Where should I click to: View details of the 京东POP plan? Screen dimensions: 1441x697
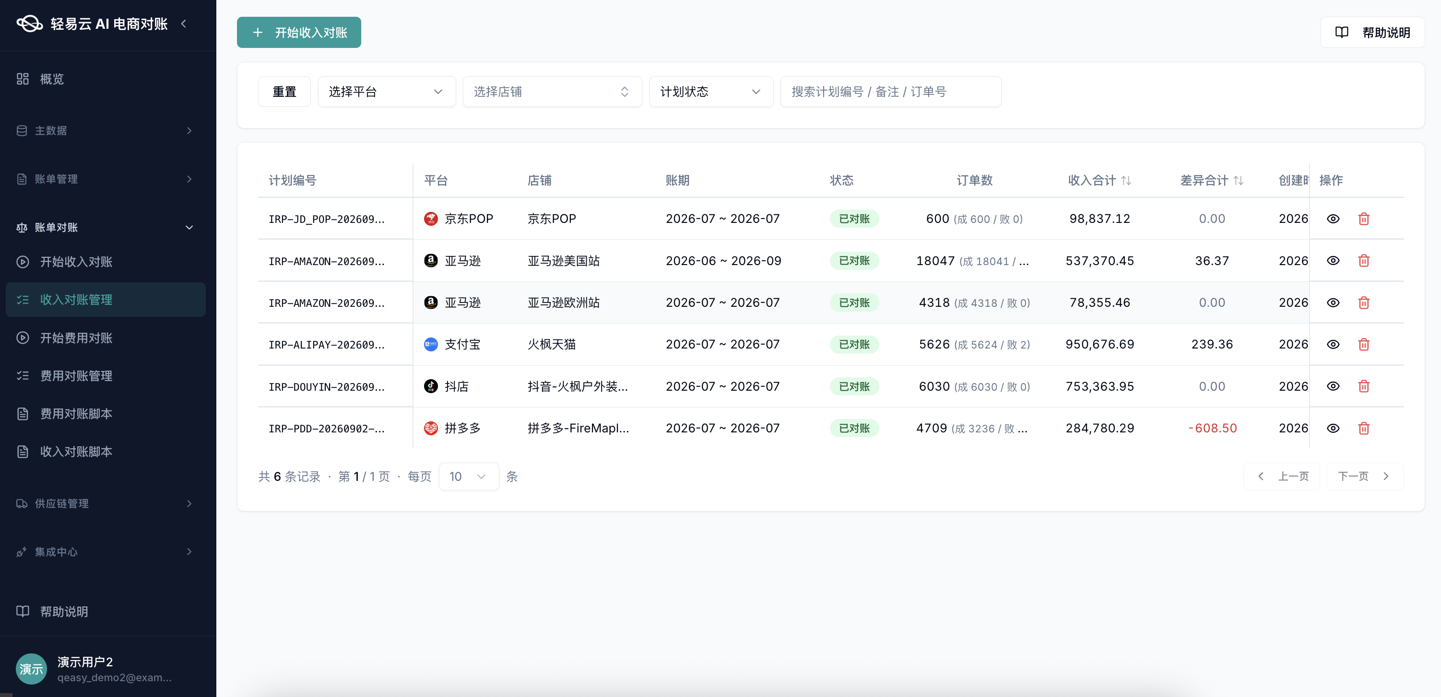1333,219
